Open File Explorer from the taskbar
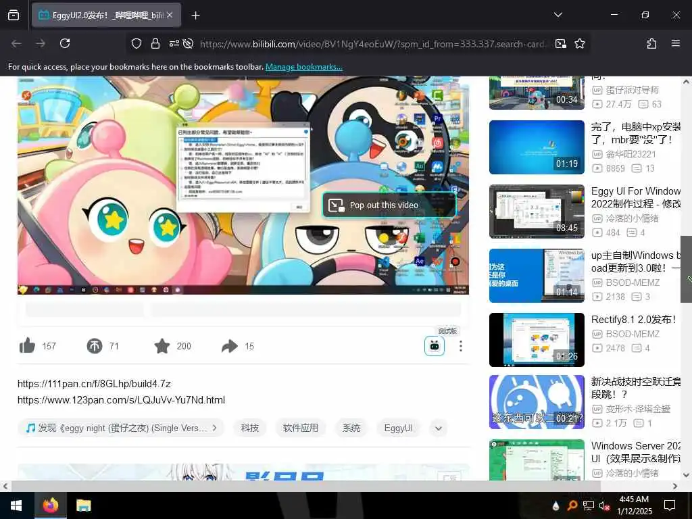 83,505
